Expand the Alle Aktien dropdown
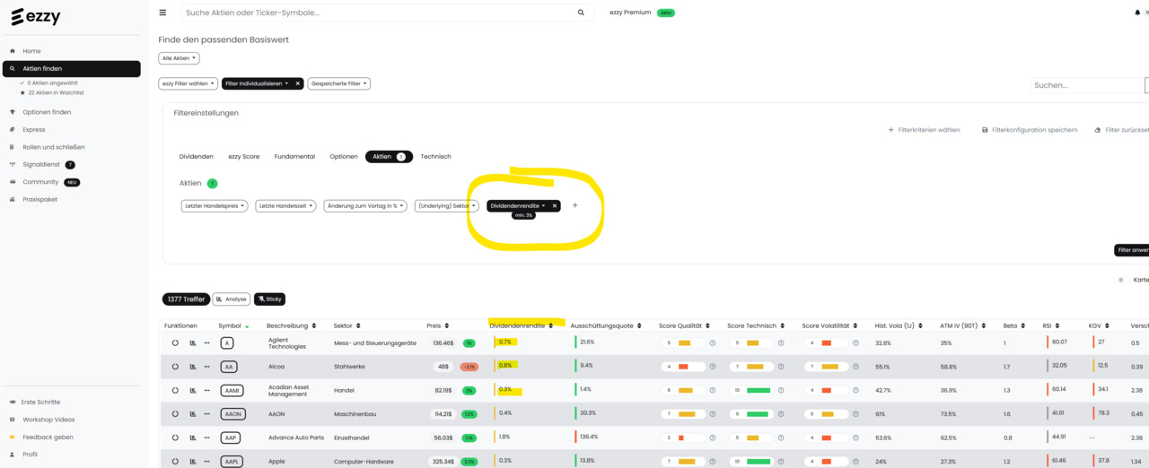This screenshot has height=468, width=1149. (180, 58)
